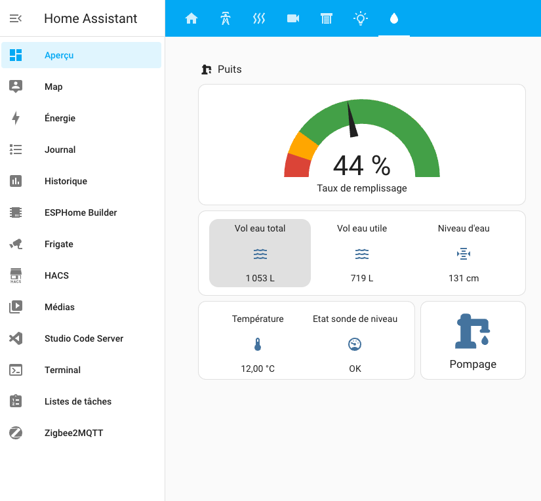Click the Pompage button card

tap(473, 340)
